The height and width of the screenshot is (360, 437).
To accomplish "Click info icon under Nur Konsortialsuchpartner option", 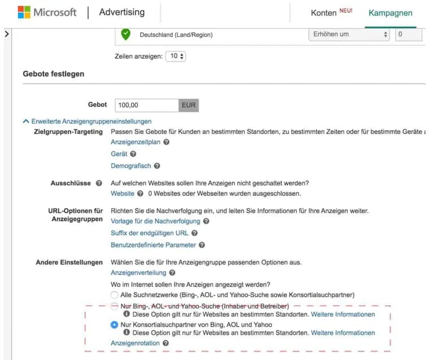I will coord(126,332).
